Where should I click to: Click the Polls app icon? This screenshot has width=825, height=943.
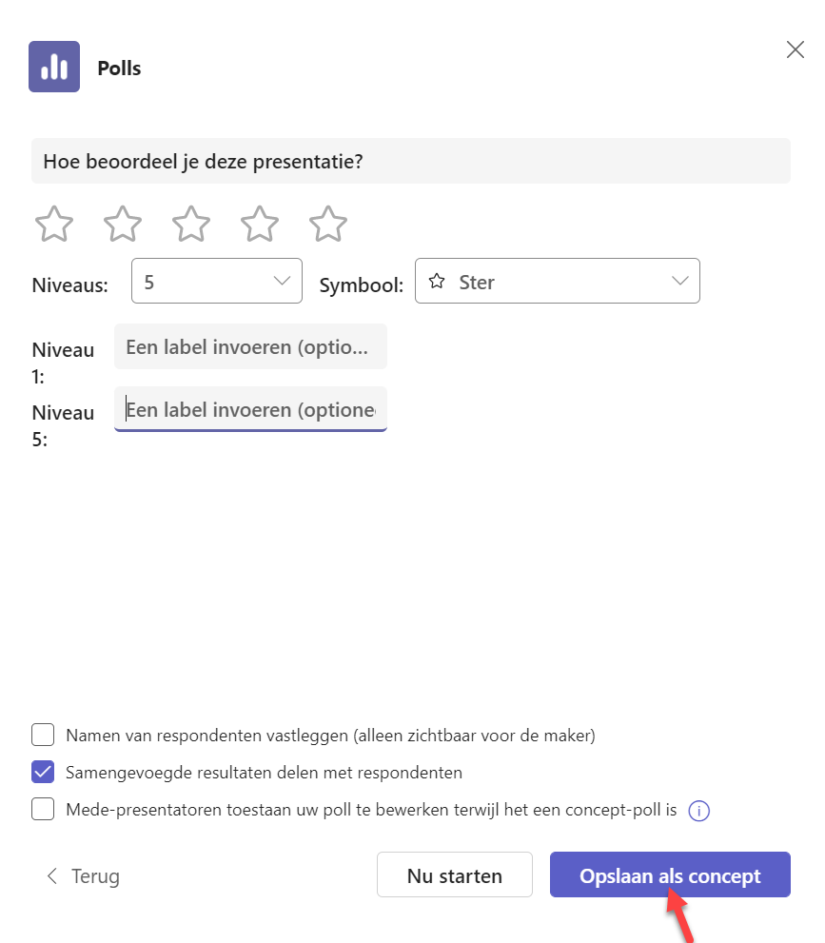(x=54, y=67)
